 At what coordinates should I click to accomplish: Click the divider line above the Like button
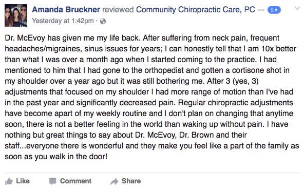(x=153, y=173)
